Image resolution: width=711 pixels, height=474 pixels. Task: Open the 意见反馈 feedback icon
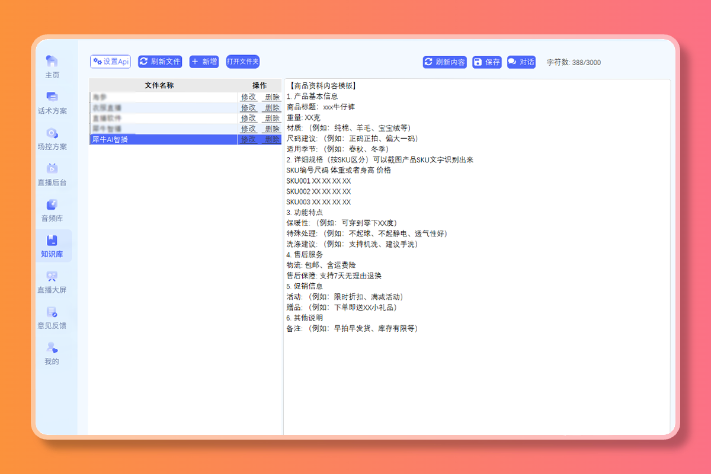click(52, 312)
